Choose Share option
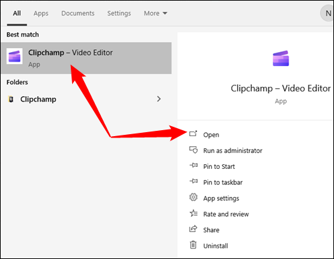Image resolution: width=334 pixels, height=259 pixels. coord(211,230)
